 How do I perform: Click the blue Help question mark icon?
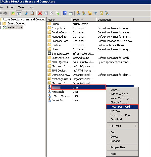tap(65, 13)
